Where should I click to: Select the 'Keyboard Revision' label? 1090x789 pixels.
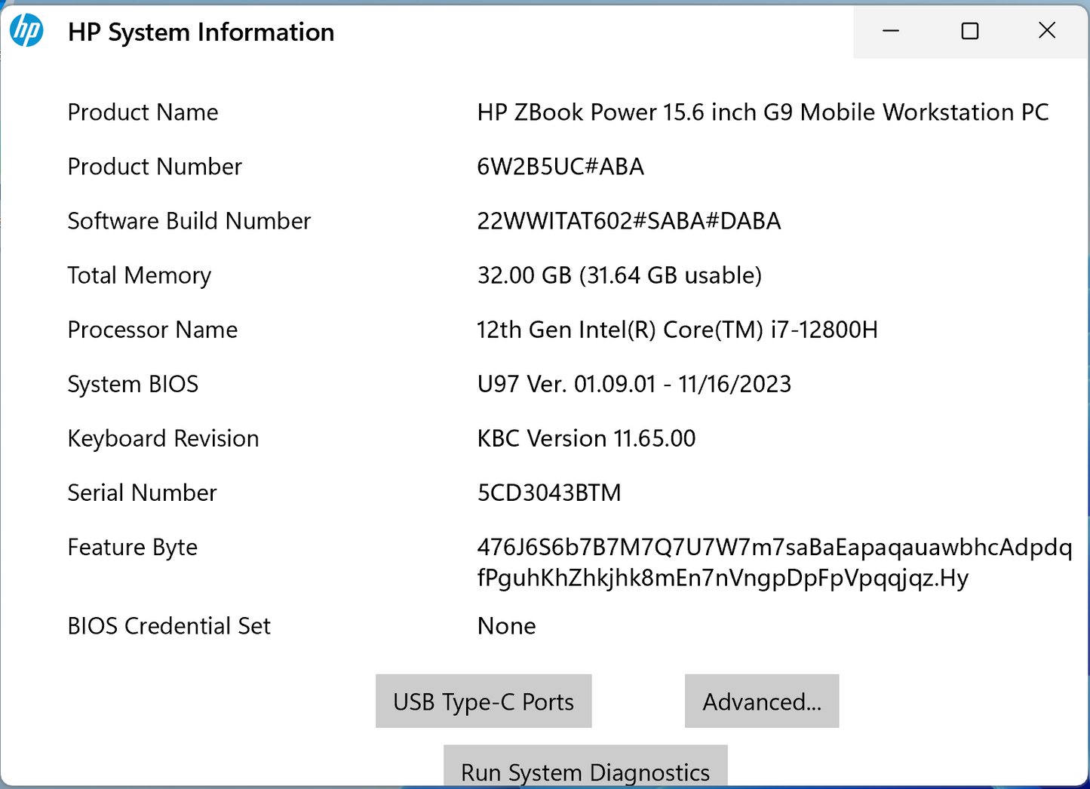tap(163, 439)
